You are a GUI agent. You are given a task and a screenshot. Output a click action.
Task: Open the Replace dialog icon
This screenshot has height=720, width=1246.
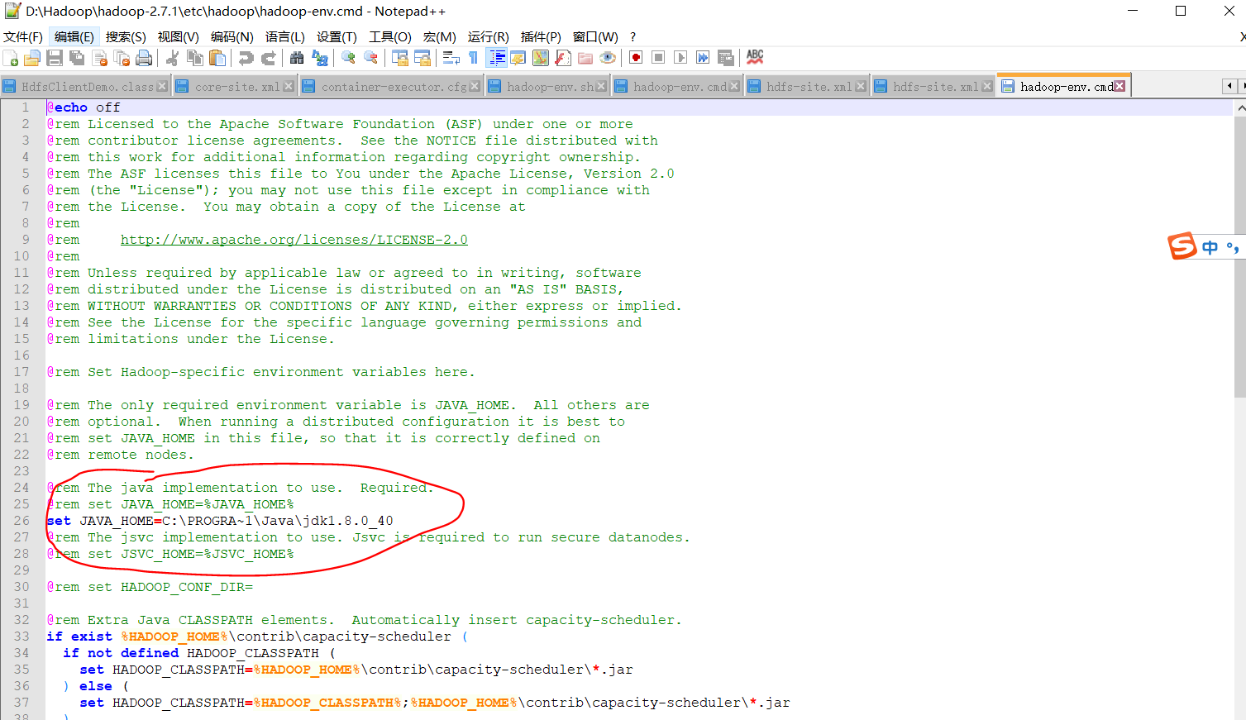pos(319,57)
